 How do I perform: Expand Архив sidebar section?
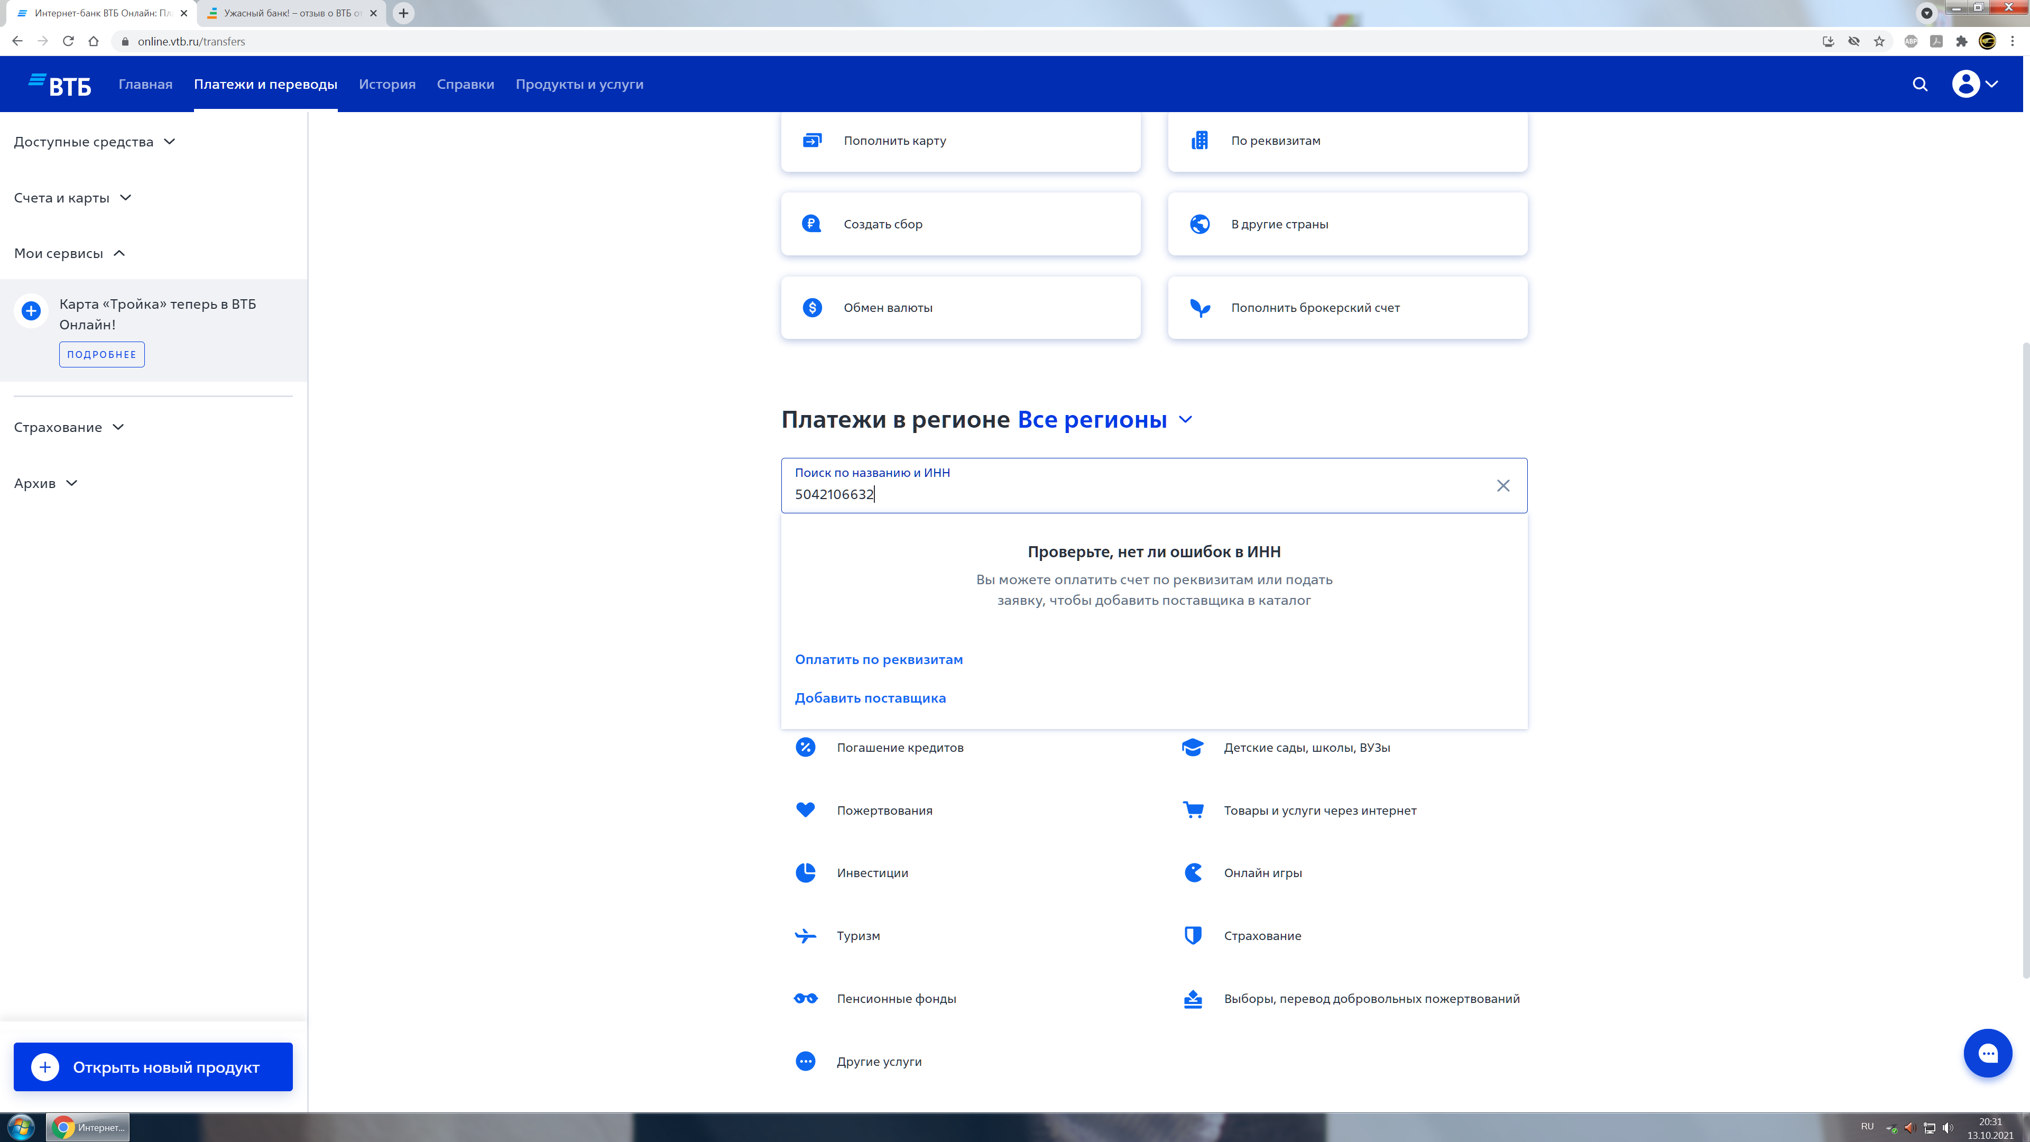point(45,483)
